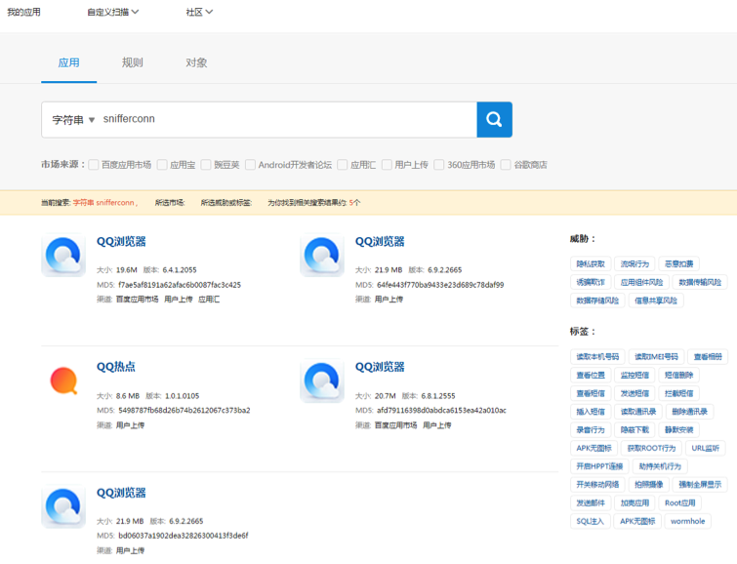Filter by the 流氓行为 threat tag

click(x=635, y=263)
